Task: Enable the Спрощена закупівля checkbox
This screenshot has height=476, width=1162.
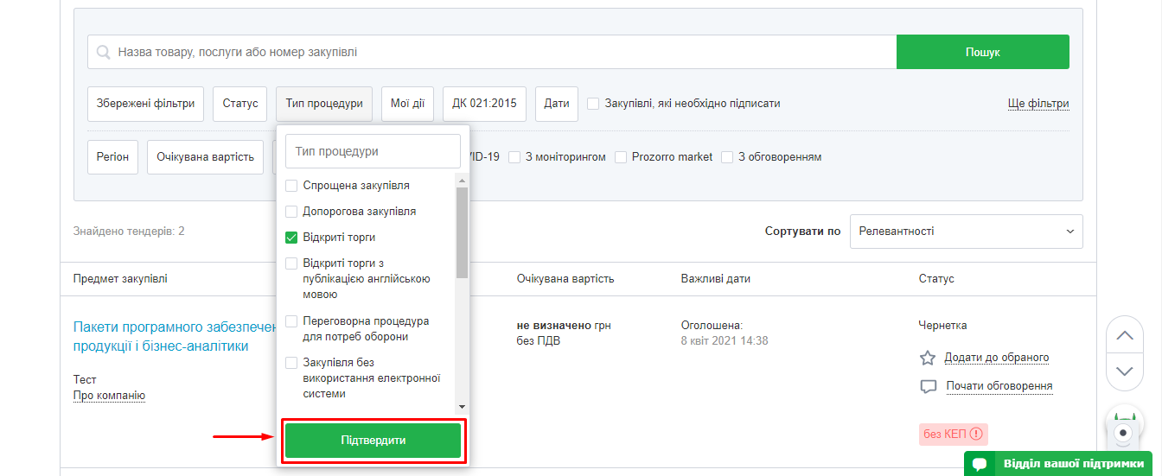Action: tap(291, 186)
